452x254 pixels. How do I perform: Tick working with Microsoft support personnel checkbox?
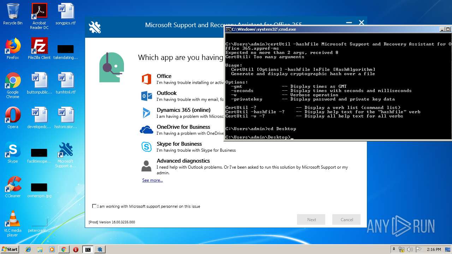pos(94,206)
